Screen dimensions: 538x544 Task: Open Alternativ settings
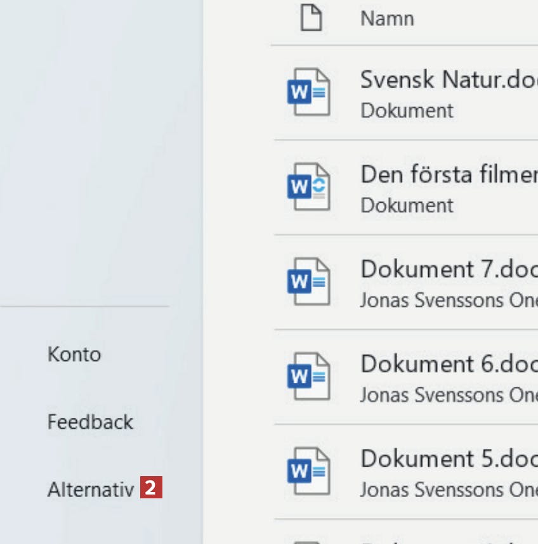pyautogui.click(x=90, y=489)
